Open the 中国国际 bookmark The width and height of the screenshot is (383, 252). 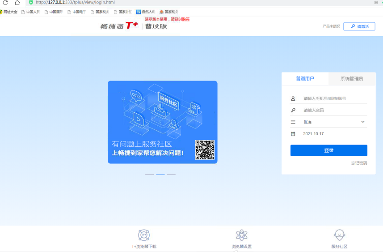(x=54, y=12)
